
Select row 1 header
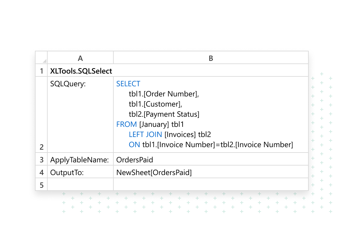(x=42, y=71)
